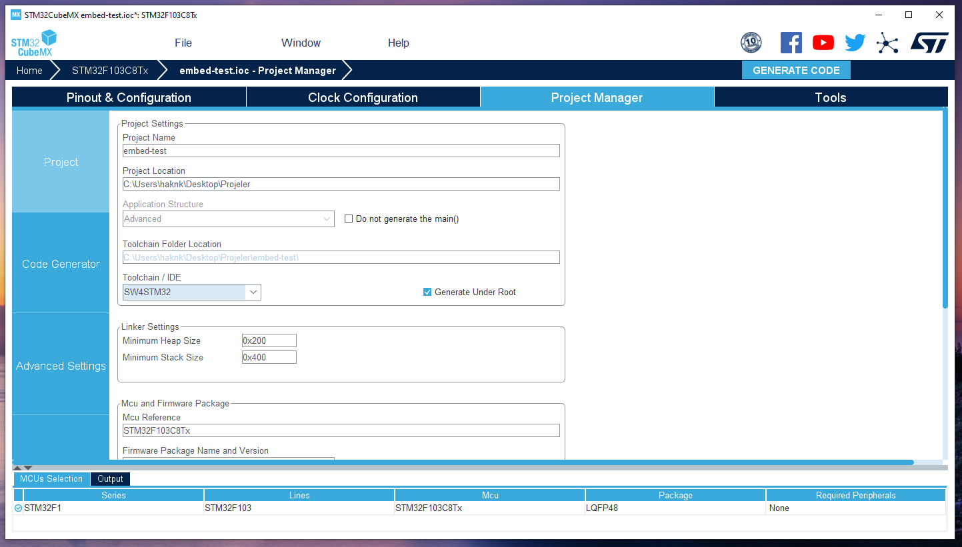Select the STM32F103 lines cell
This screenshot has width=962, height=547.
coord(299,508)
